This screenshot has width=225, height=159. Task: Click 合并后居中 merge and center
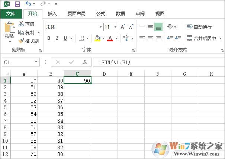[x=201, y=38]
